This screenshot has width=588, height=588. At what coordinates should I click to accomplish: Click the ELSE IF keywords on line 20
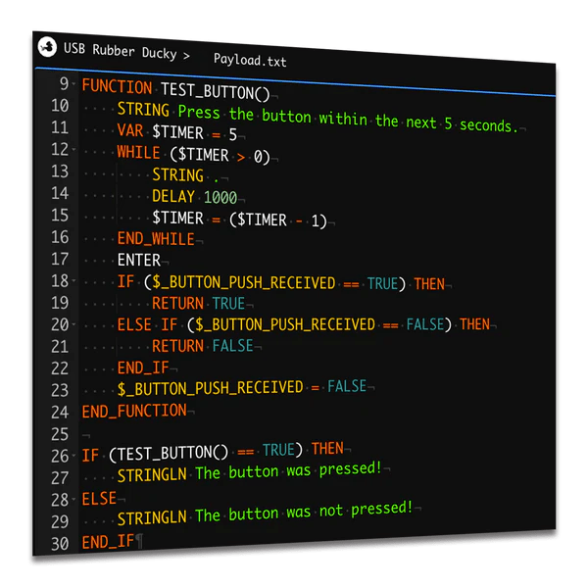tap(147, 324)
